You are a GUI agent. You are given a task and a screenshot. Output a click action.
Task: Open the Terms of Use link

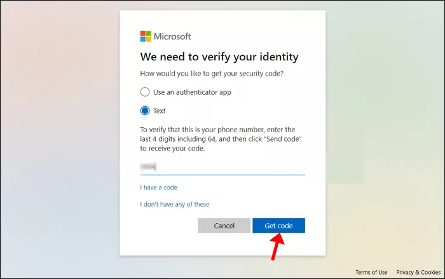click(x=371, y=272)
